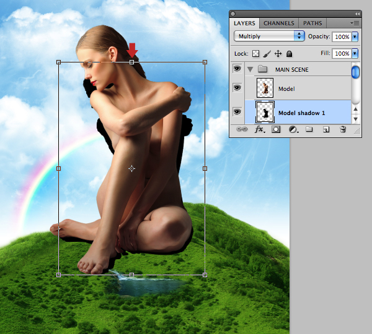The width and height of the screenshot is (372, 334).
Task: Open the Multiply blend mode dropdown
Action: (269, 36)
